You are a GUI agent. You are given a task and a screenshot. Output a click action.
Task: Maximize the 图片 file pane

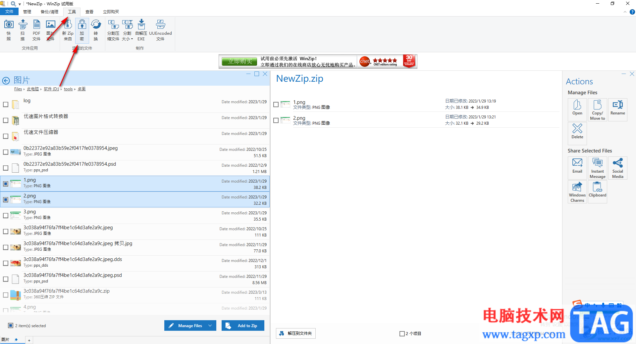(x=257, y=74)
